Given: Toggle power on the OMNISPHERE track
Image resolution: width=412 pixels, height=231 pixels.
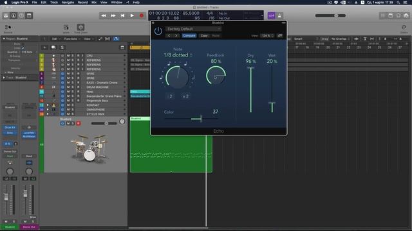Looking at the screenshot, I should 62,110.
